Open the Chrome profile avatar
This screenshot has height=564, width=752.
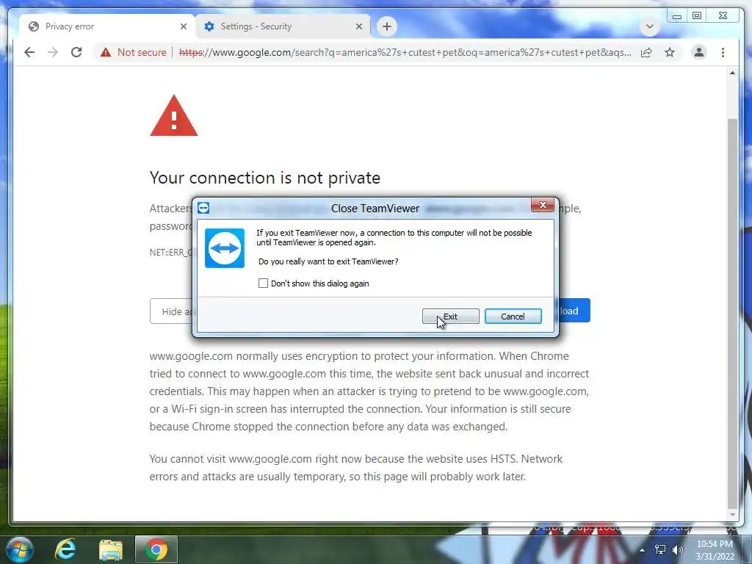699,52
